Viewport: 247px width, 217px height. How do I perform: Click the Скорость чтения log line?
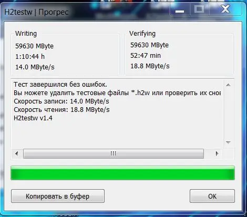(x=61, y=110)
